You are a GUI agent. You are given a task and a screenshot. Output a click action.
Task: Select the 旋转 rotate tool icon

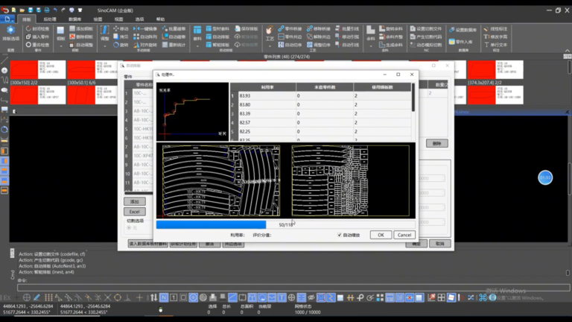[115, 45]
